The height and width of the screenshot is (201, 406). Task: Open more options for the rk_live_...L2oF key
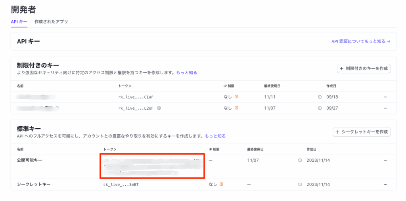(x=385, y=108)
